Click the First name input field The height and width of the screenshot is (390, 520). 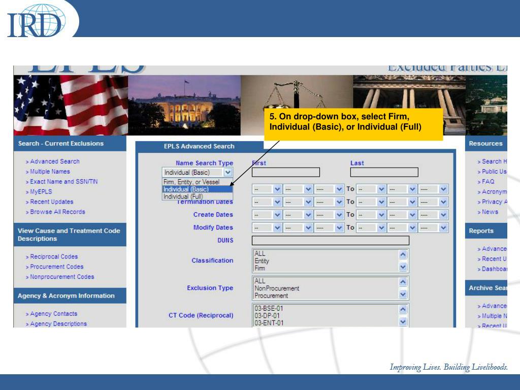coord(286,173)
